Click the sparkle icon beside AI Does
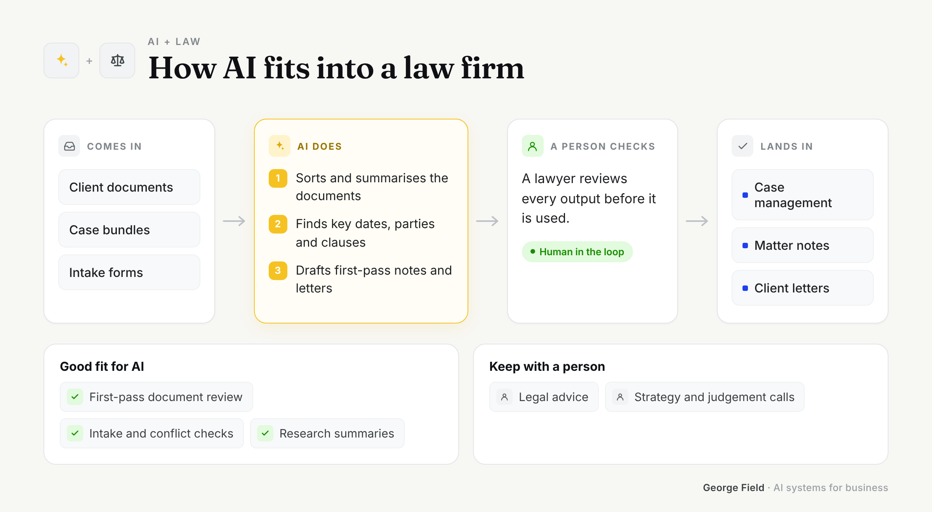The image size is (932, 512). coord(280,146)
